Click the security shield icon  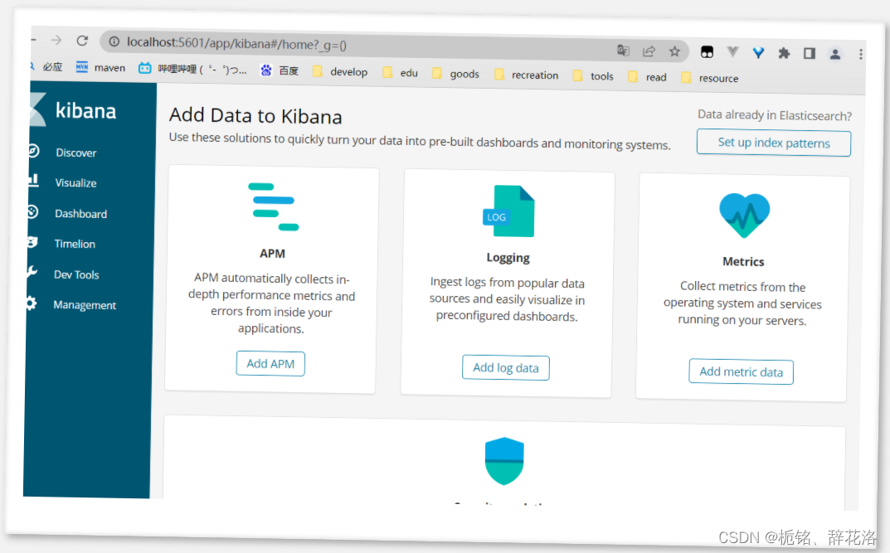click(504, 461)
